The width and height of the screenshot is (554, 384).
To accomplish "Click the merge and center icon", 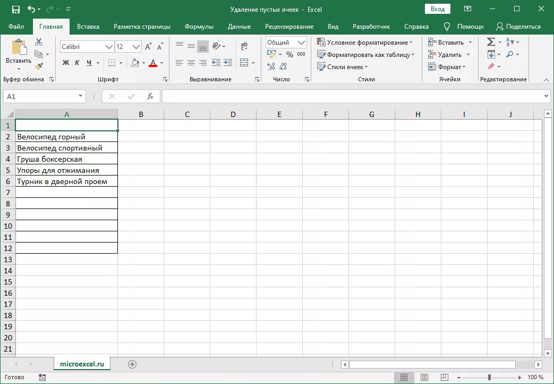I will (244, 63).
